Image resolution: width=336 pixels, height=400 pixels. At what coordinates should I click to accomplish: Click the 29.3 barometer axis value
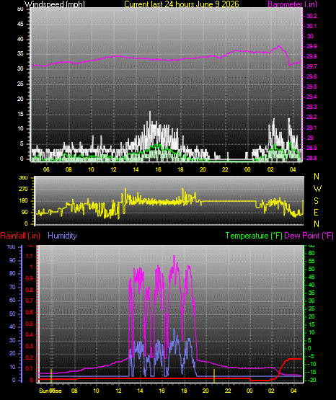(x=311, y=107)
